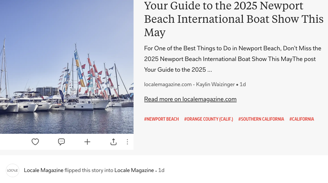Click the localemagazine.com source byline
The image size is (328, 183).
168,85
